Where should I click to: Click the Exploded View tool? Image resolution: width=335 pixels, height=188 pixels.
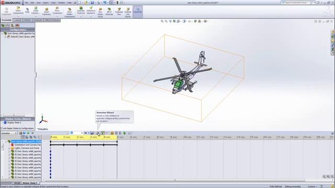coord(119,11)
